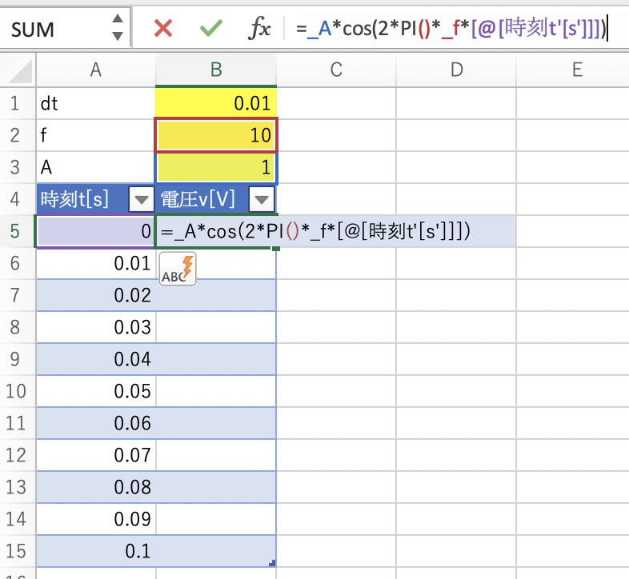Cancel the formula entry with red X

[163, 29]
